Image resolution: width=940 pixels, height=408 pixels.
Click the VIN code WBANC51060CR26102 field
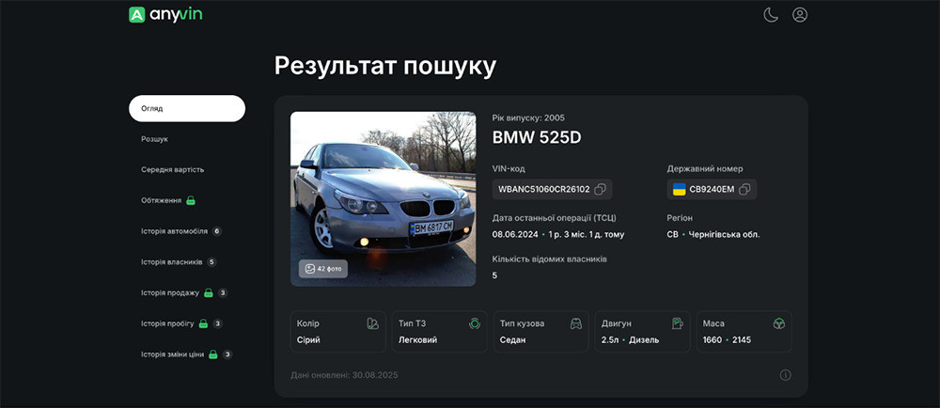pyautogui.click(x=552, y=189)
